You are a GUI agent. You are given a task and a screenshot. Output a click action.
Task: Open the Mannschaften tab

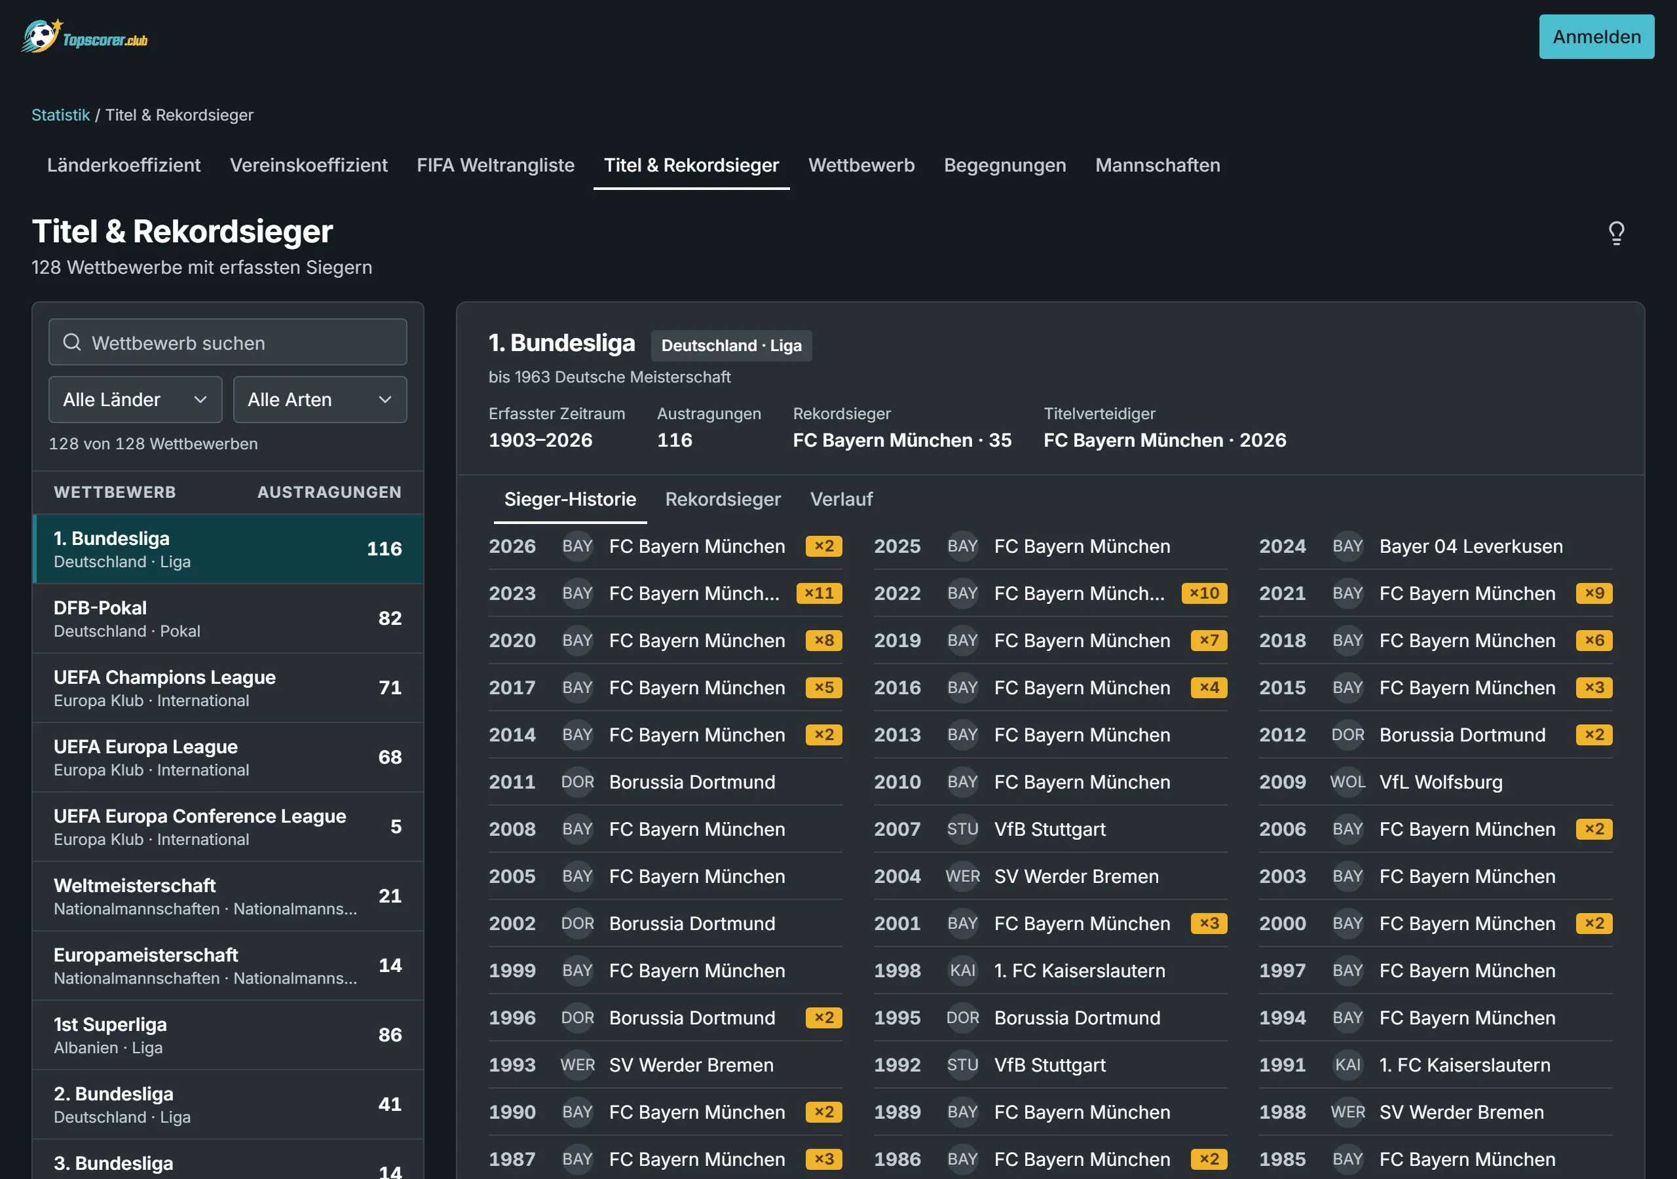coord(1157,165)
